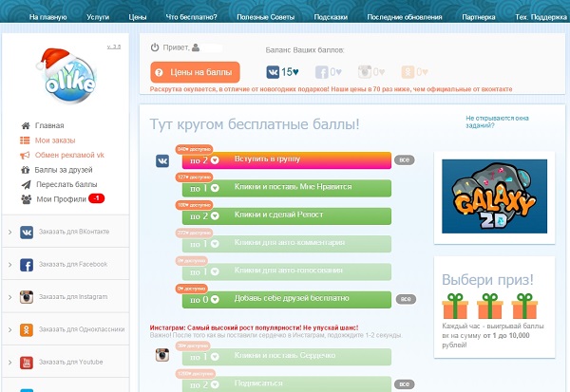Click the Instagram icon in sidebar
Image resolution: width=570 pixels, height=392 pixels.
point(27,297)
